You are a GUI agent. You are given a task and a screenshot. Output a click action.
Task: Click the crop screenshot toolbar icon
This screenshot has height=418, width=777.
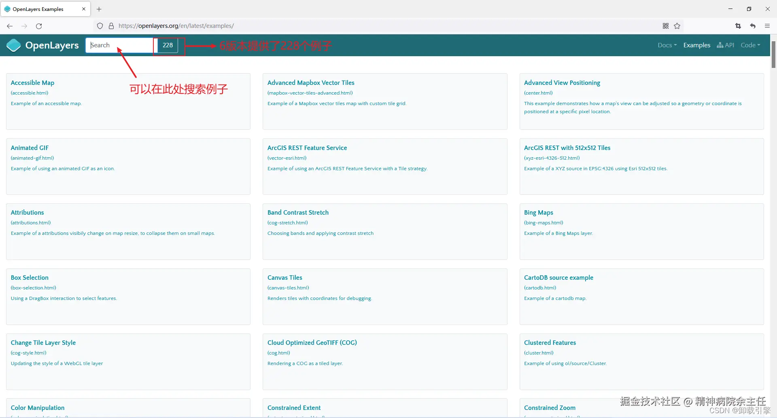[738, 26]
